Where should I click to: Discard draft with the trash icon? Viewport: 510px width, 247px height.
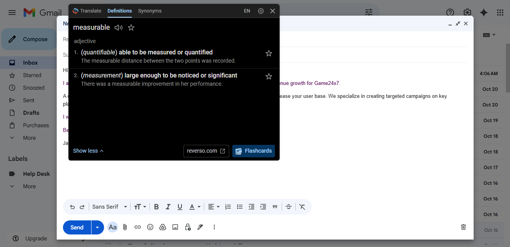(463, 227)
